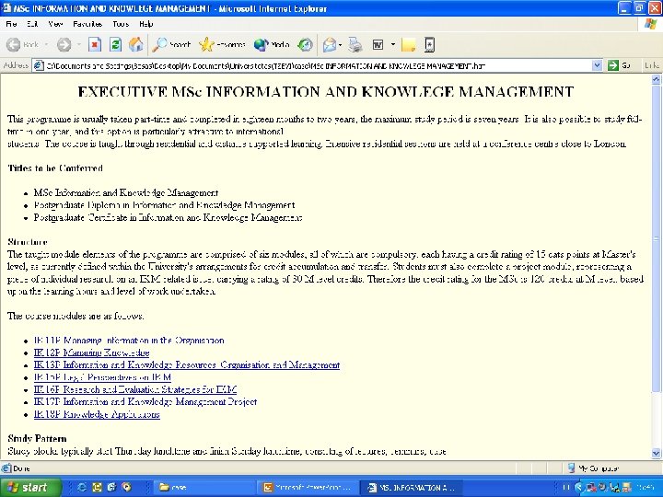Screen dimensions: 663x497
Task: Click the page icon in Address bar
Action: pyautogui.click(x=39, y=65)
